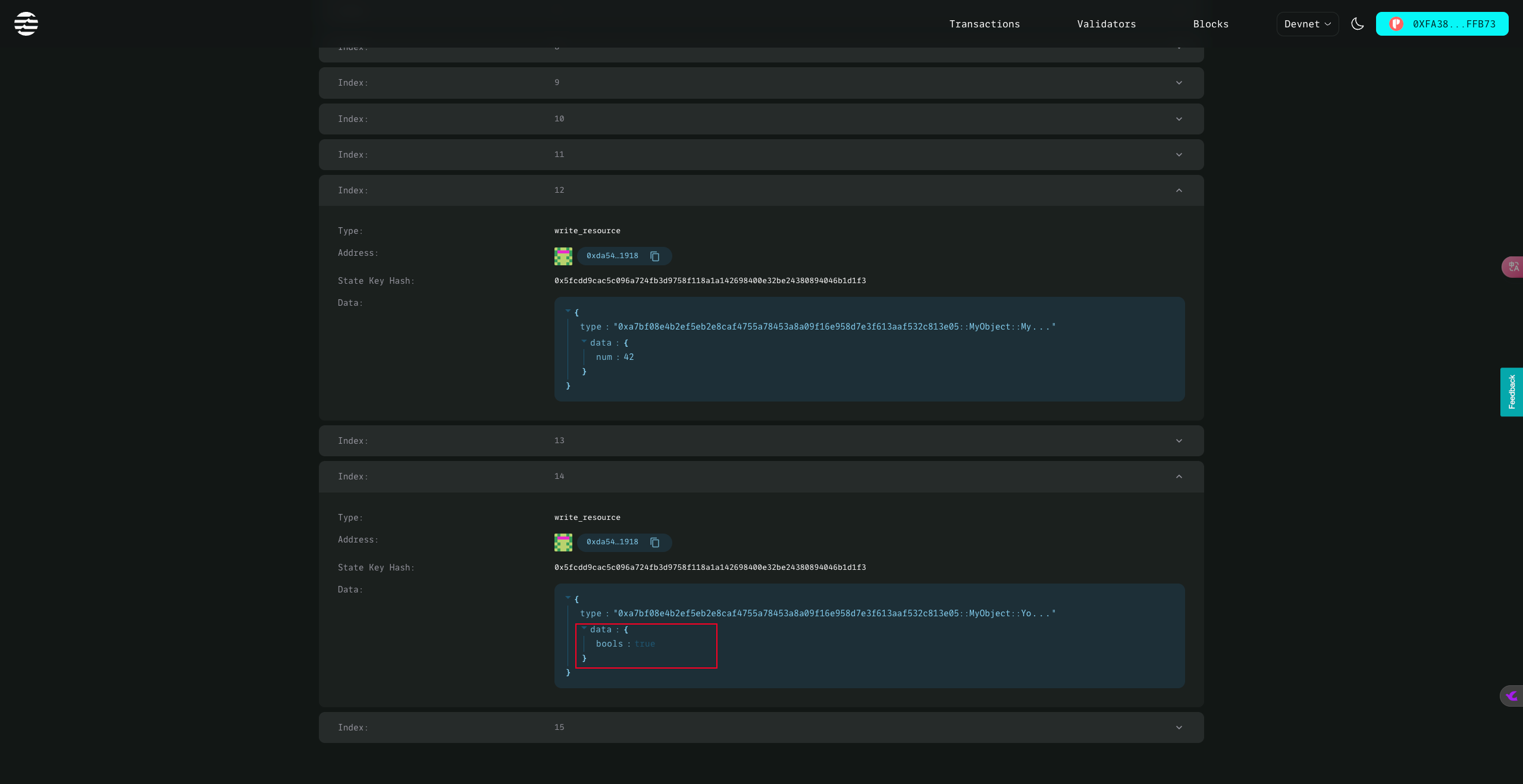
Task: Click the Aptos logo icon
Action: 26,24
